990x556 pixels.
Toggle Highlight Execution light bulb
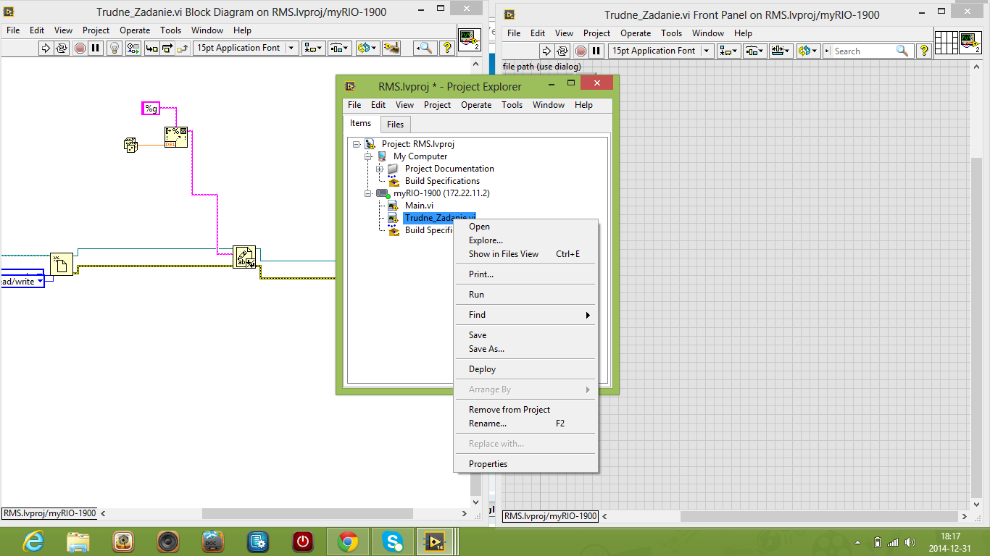tap(114, 48)
